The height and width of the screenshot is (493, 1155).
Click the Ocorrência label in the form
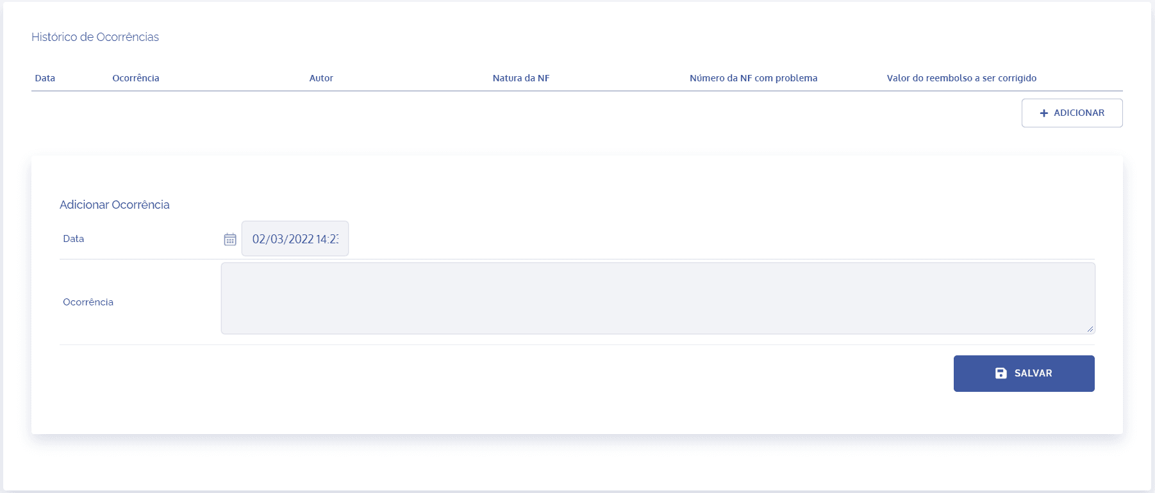pyautogui.click(x=88, y=302)
